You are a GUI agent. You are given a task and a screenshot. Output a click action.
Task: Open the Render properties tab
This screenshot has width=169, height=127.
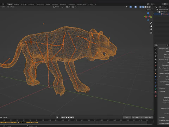pyautogui.click(x=156, y=53)
